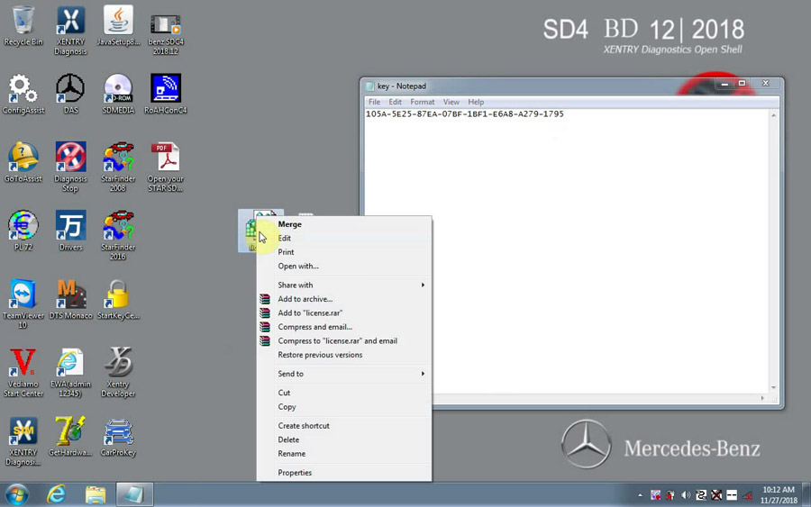The image size is (811, 507).
Task: Click 'Add to archive...' WinRAR entry
Action: [x=344, y=299]
